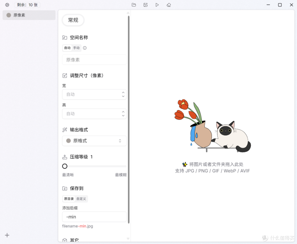The image size is (297, 244).
Task: Increase width with the up arrow
Action: click(123, 92)
